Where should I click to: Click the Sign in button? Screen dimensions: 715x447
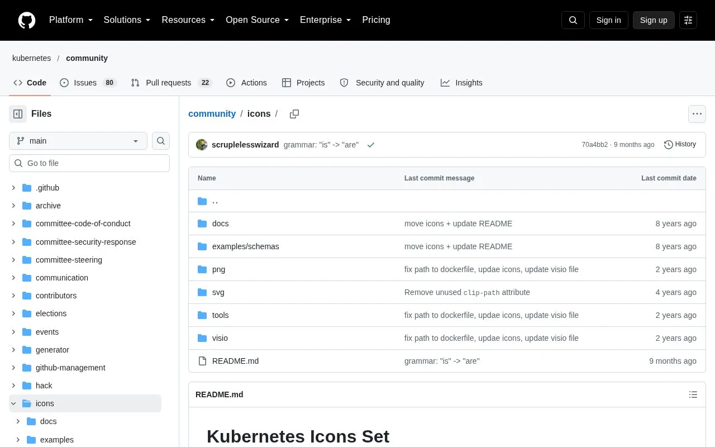609,20
